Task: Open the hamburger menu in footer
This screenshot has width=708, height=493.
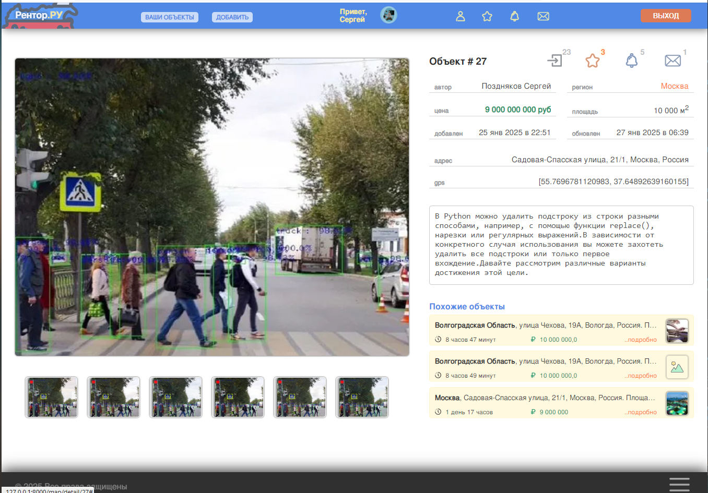Action: 679,484
